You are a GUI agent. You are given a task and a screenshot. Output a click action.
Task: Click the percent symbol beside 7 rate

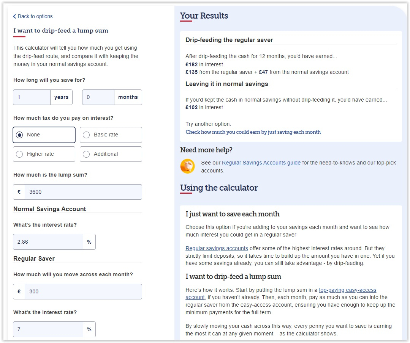tap(89, 329)
